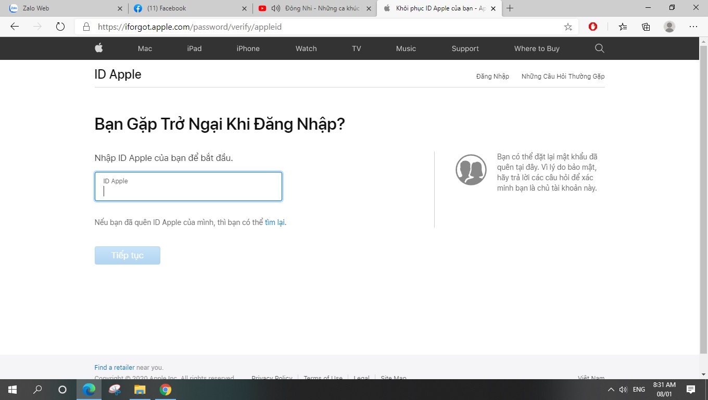Screen dimensions: 708x400
Task: Open Cortana circle on taskbar
Action: point(62,390)
